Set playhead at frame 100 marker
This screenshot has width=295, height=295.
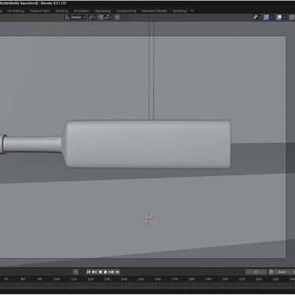click(57, 279)
